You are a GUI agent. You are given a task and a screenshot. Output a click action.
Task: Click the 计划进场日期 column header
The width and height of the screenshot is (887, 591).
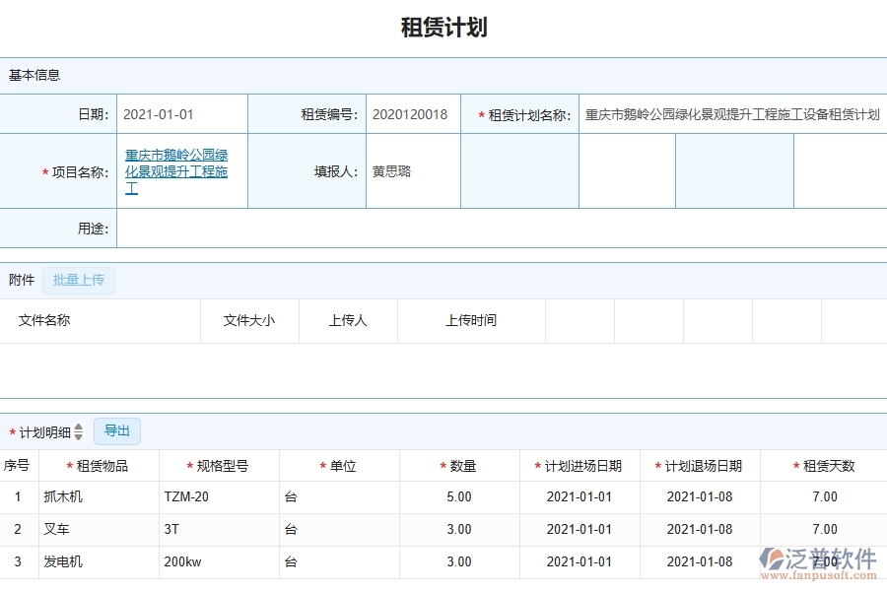(x=580, y=466)
